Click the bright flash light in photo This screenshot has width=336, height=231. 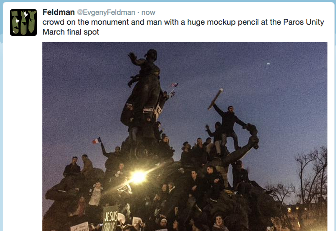point(138,177)
